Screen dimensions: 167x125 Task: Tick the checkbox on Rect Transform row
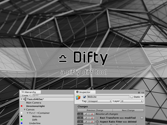142,118
